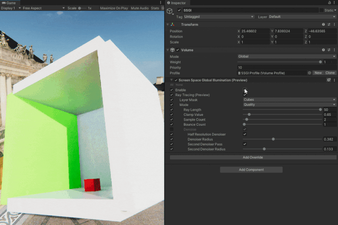Toggle the Enable override checkbox

172,90
